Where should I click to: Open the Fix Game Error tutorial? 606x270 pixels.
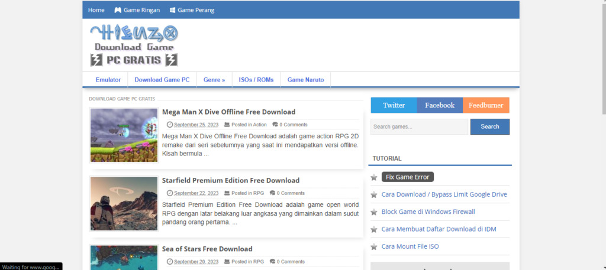coord(408,177)
